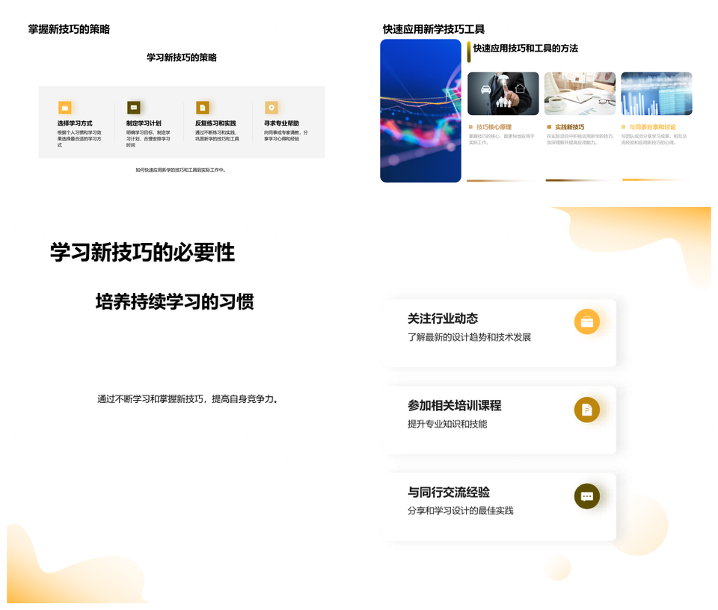Image resolution: width=718 pixels, height=610 pixels.
Task: Click the 与同事分享和讨论 caption
Action: tap(652, 127)
